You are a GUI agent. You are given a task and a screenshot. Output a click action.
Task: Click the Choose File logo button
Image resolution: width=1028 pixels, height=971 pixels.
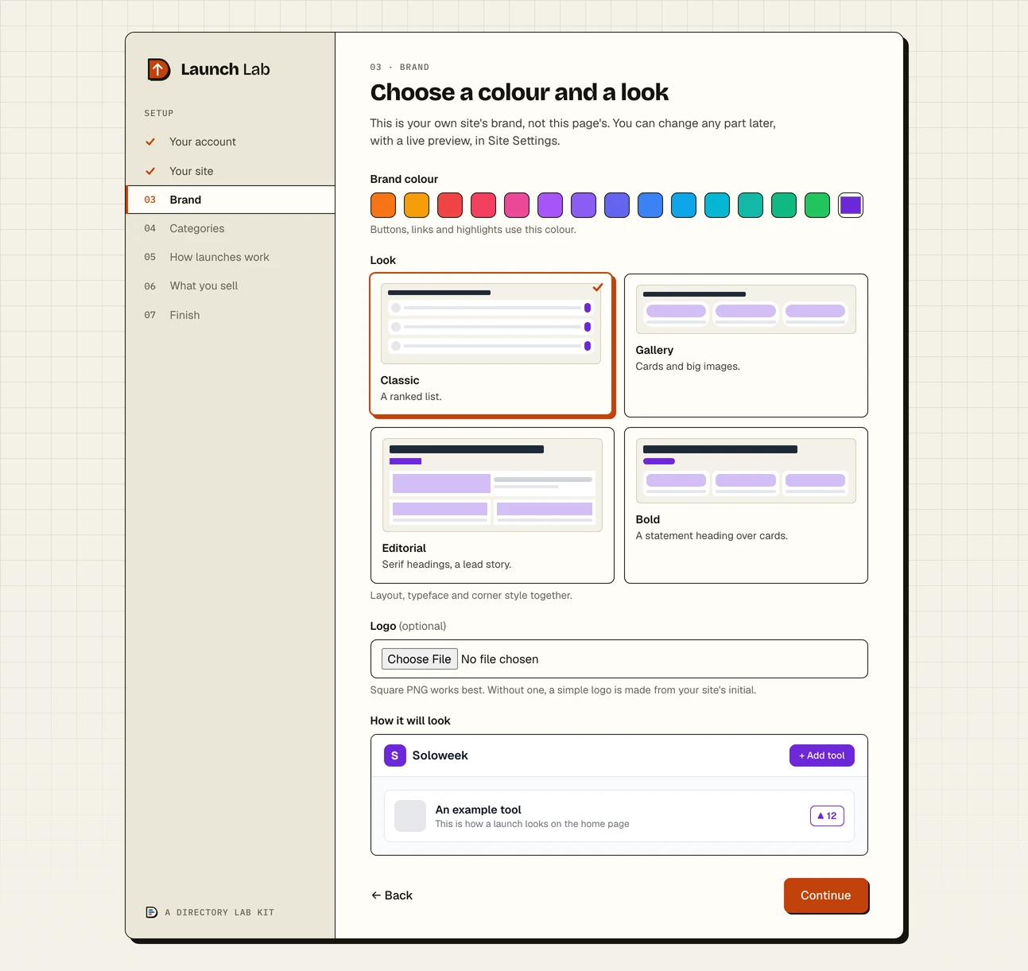click(x=419, y=659)
